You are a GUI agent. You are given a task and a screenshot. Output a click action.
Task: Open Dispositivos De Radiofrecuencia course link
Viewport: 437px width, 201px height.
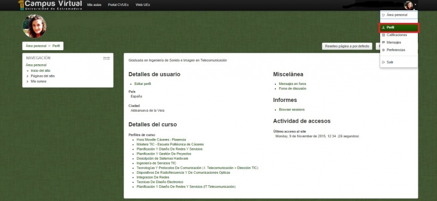coord(184,173)
